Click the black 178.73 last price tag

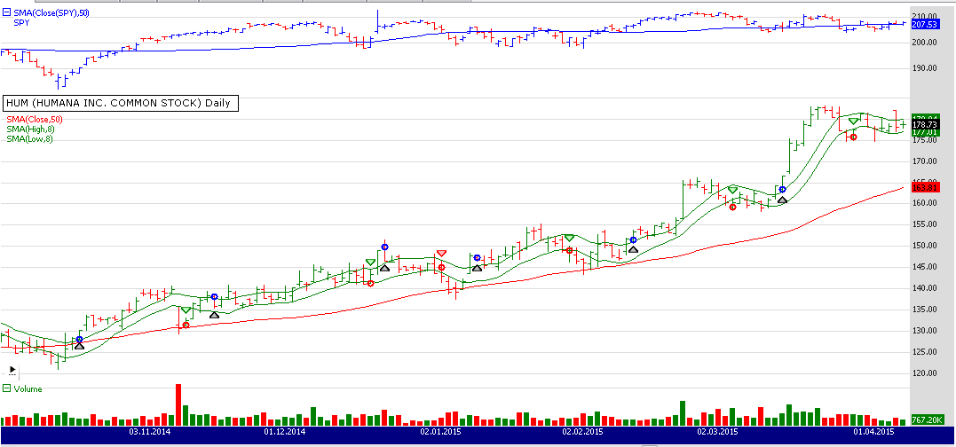tap(926, 126)
